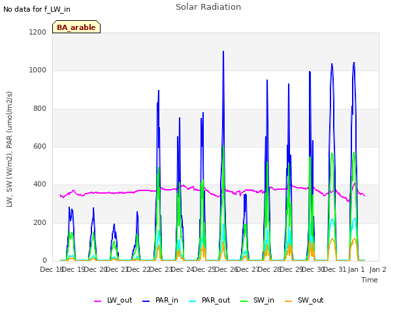Click the PAR_in legend label
The width and height of the screenshot is (418, 313).
(167, 300)
